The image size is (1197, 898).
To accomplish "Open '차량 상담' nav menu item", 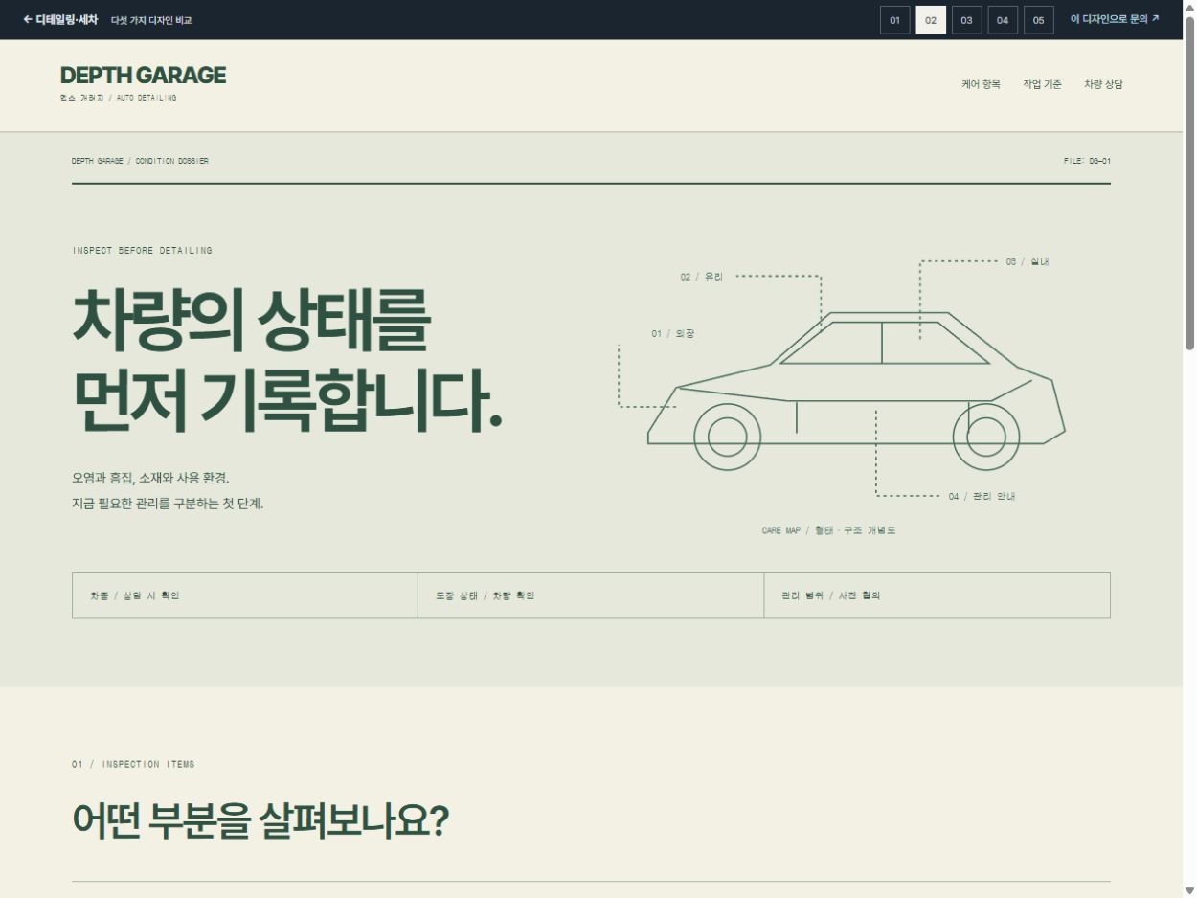I will click(1103, 84).
